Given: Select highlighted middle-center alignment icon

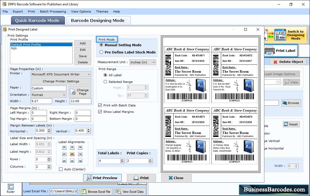Looking at the screenshot, I should [72, 154].
